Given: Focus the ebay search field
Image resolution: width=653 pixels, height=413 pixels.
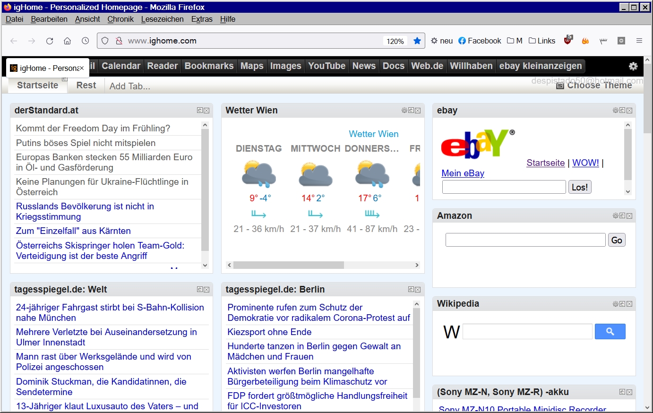Looking at the screenshot, I should coord(504,187).
